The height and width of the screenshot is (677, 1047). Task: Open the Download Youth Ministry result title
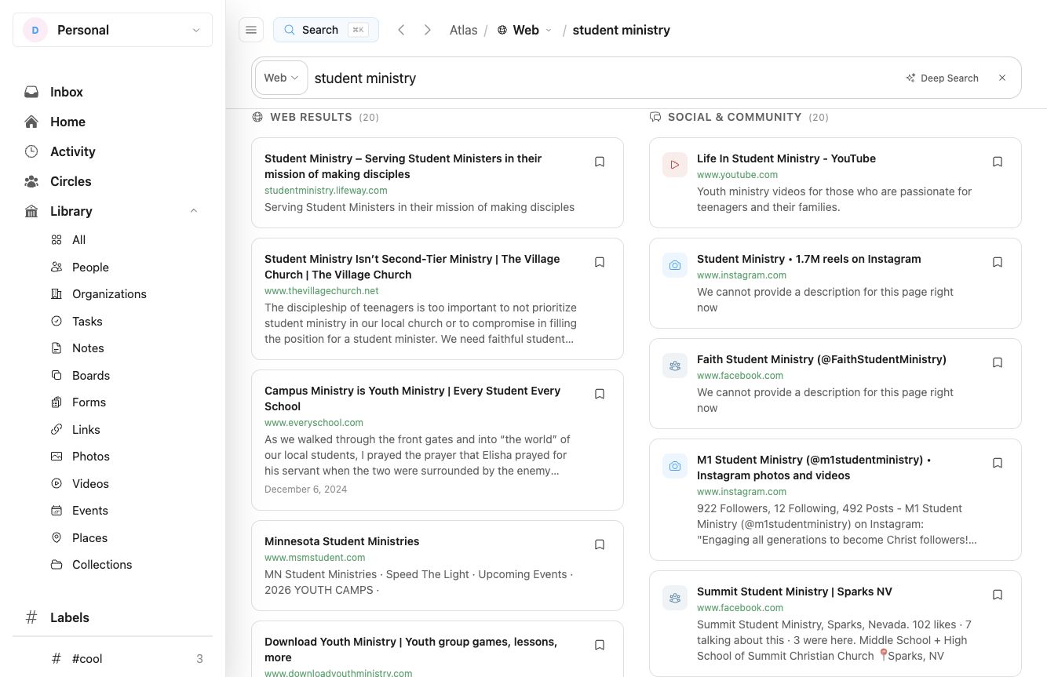(x=410, y=650)
